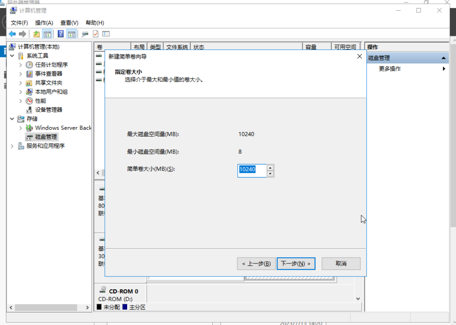Click the 文件系统 column header
This screenshot has height=325, width=456.
pos(177,47)
